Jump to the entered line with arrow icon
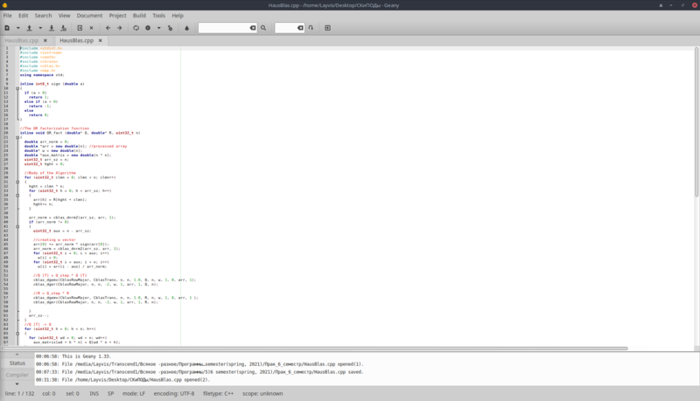This screenshot has width=700, height=401. click(x=311, y=28)
